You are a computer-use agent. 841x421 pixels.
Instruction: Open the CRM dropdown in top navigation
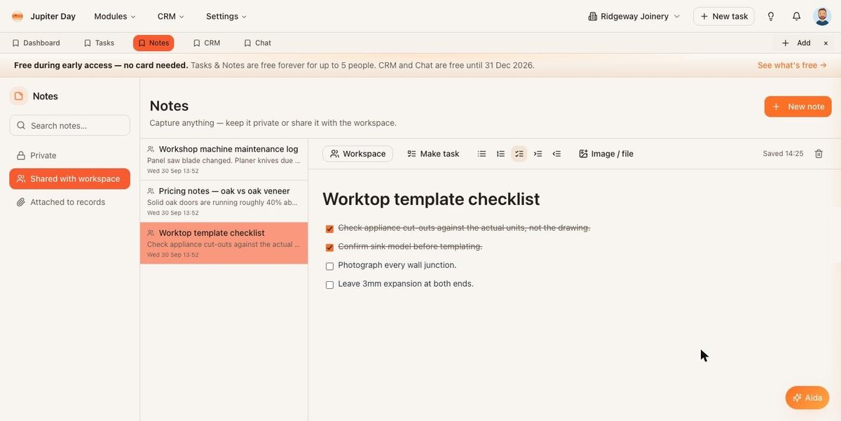[x=171, y=16]
